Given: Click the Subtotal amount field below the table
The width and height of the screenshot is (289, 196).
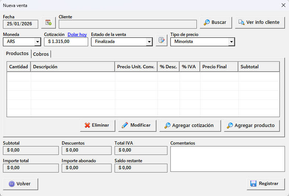Looking at the screenshot, I should (31, 150).
